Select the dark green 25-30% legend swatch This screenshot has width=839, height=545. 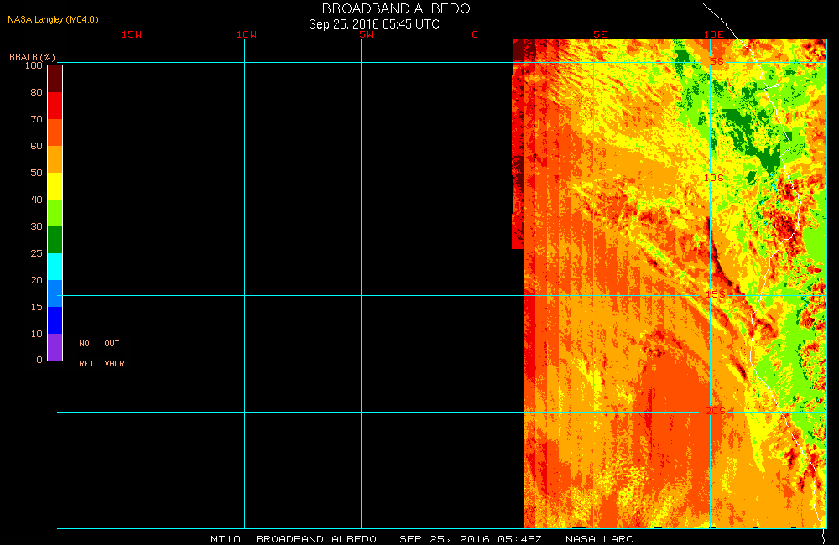click(x=55, y=240)
